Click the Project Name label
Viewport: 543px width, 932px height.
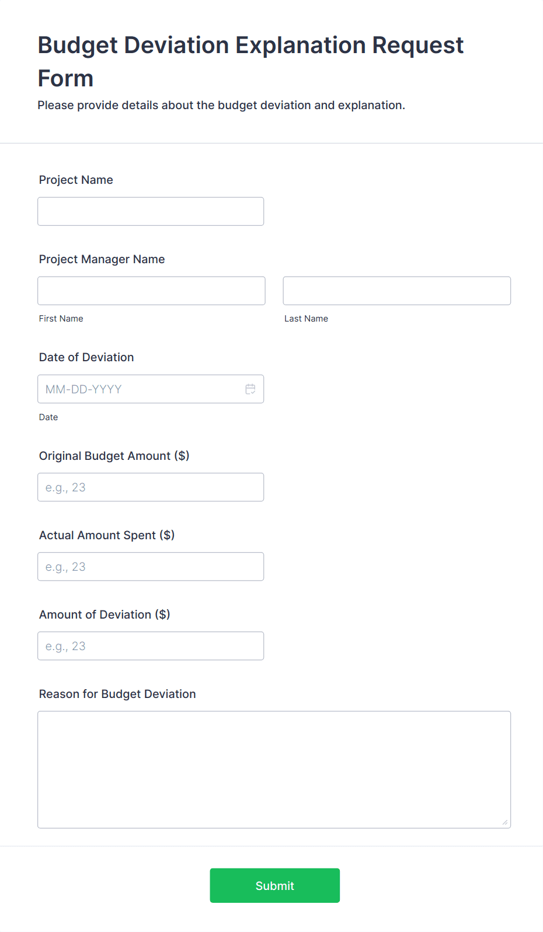coord(76,180)
